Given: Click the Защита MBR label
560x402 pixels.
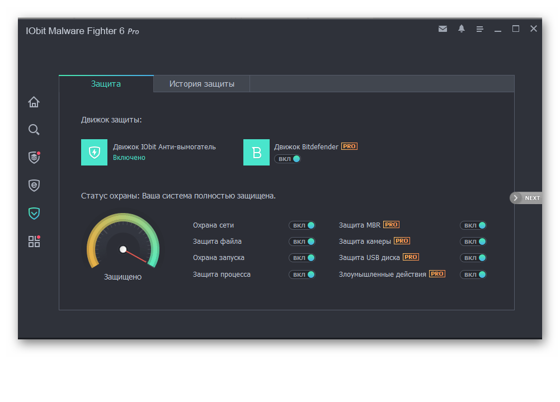Looking at the screenshot, I should (359, 225).
